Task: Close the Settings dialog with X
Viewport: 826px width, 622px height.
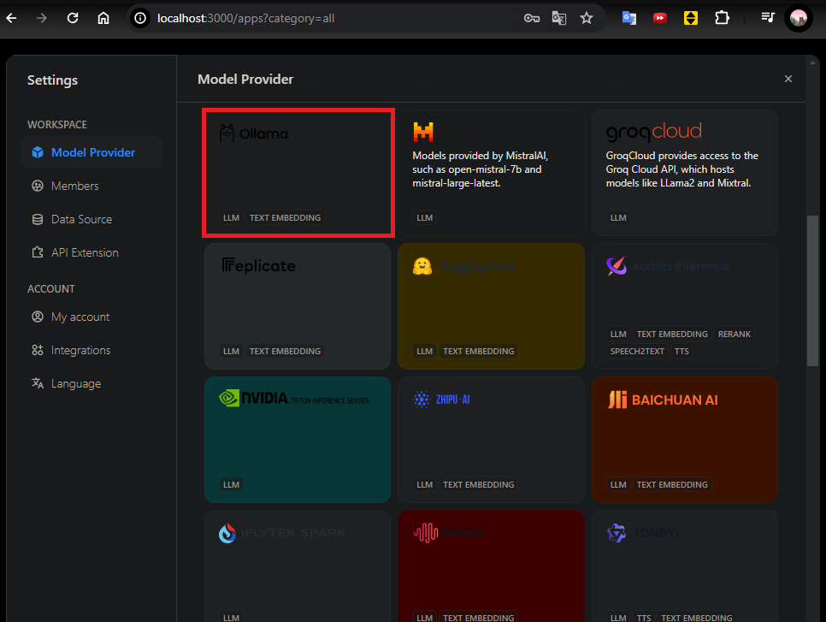Action: (788, 79)
